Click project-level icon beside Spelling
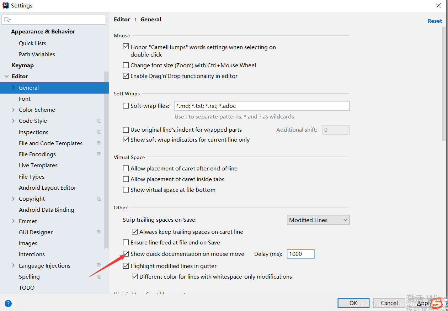The width and height of the screenshot is (448, 311). [99, 276]
